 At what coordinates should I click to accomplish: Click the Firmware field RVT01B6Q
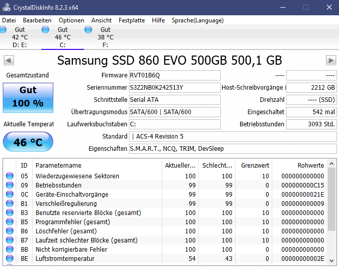point(175,75)
